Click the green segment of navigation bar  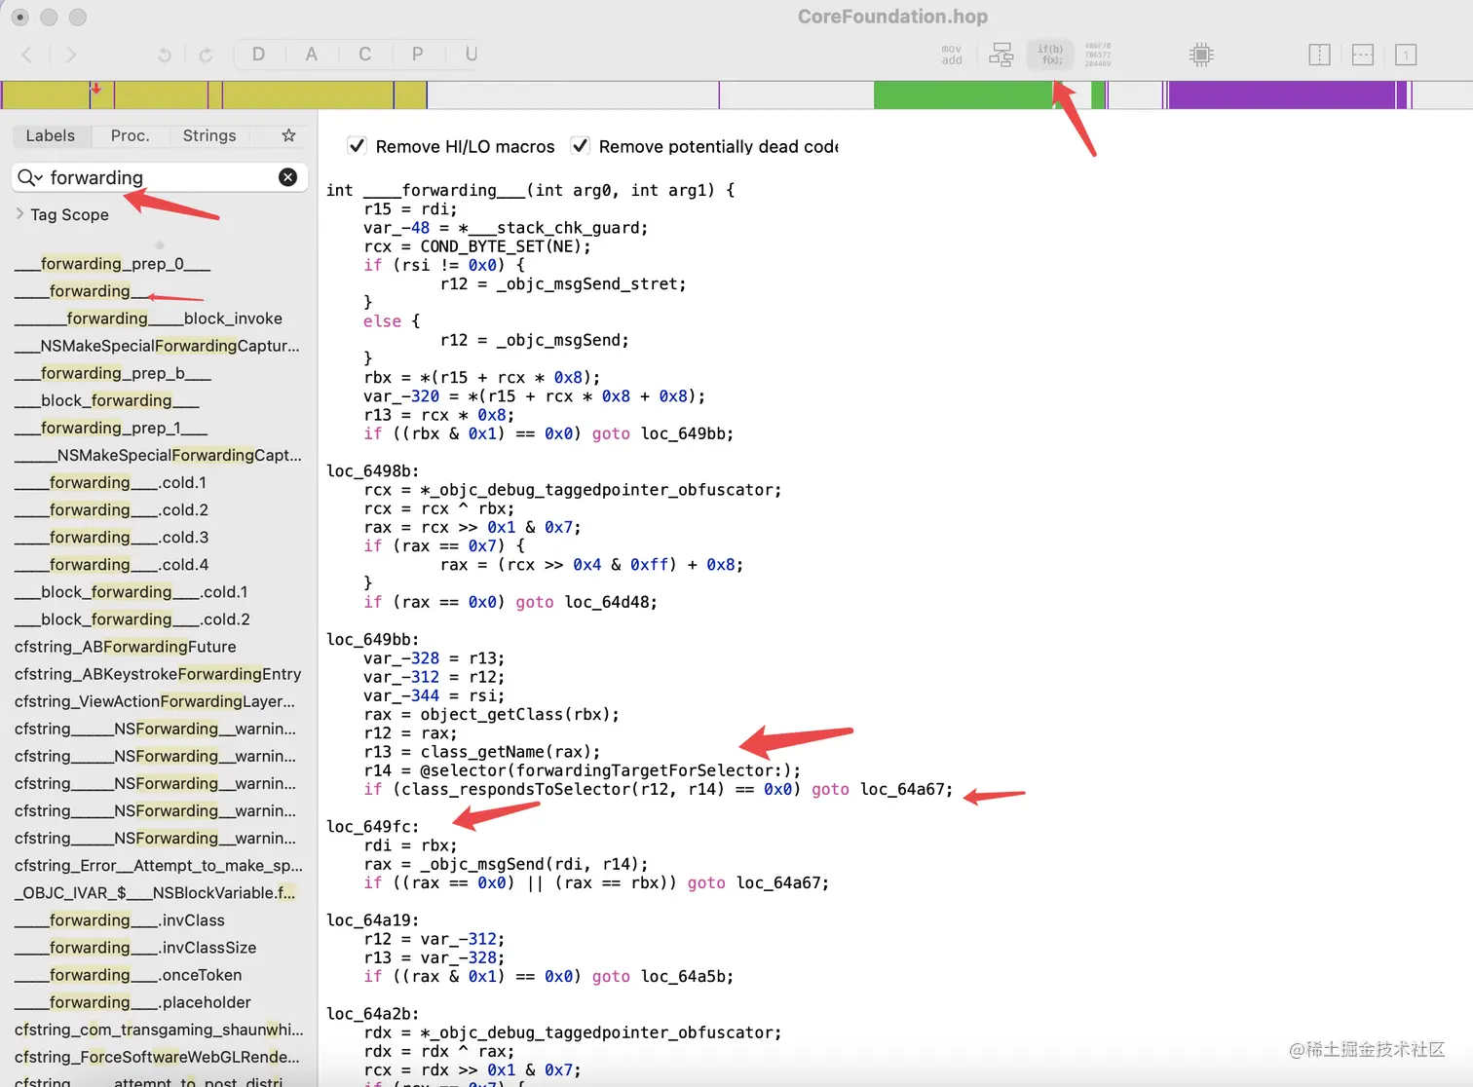coord(963,94)
